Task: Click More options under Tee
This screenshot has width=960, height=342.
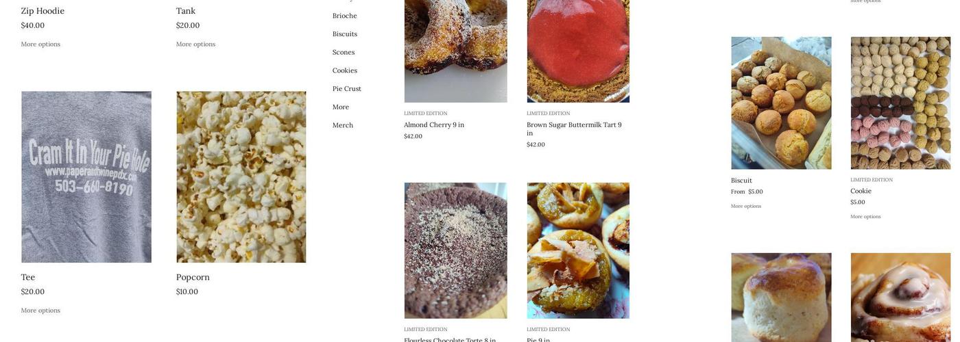Action: (40, 311)
